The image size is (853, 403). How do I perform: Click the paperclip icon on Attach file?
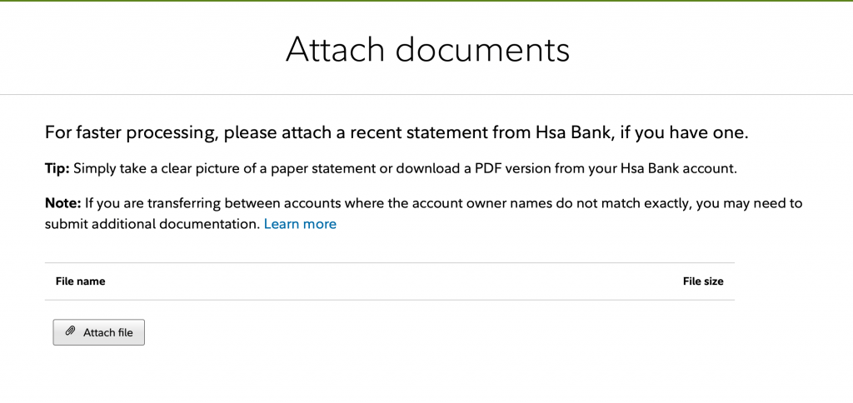pos(71,332)
